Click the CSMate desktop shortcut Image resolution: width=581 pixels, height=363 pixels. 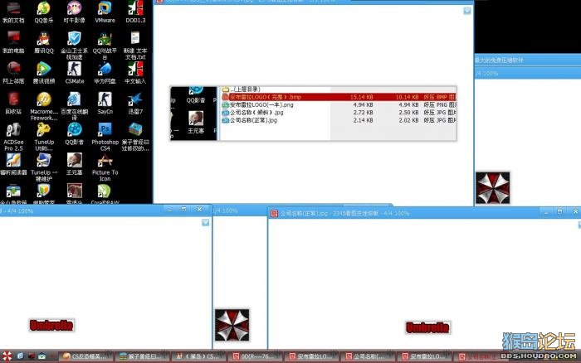[x=74, y=73]
